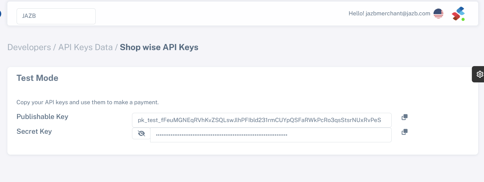Open the JAZB shop selector
This screenshot has height=182, width=484.
pyautogui.click(x=56, y=16)
